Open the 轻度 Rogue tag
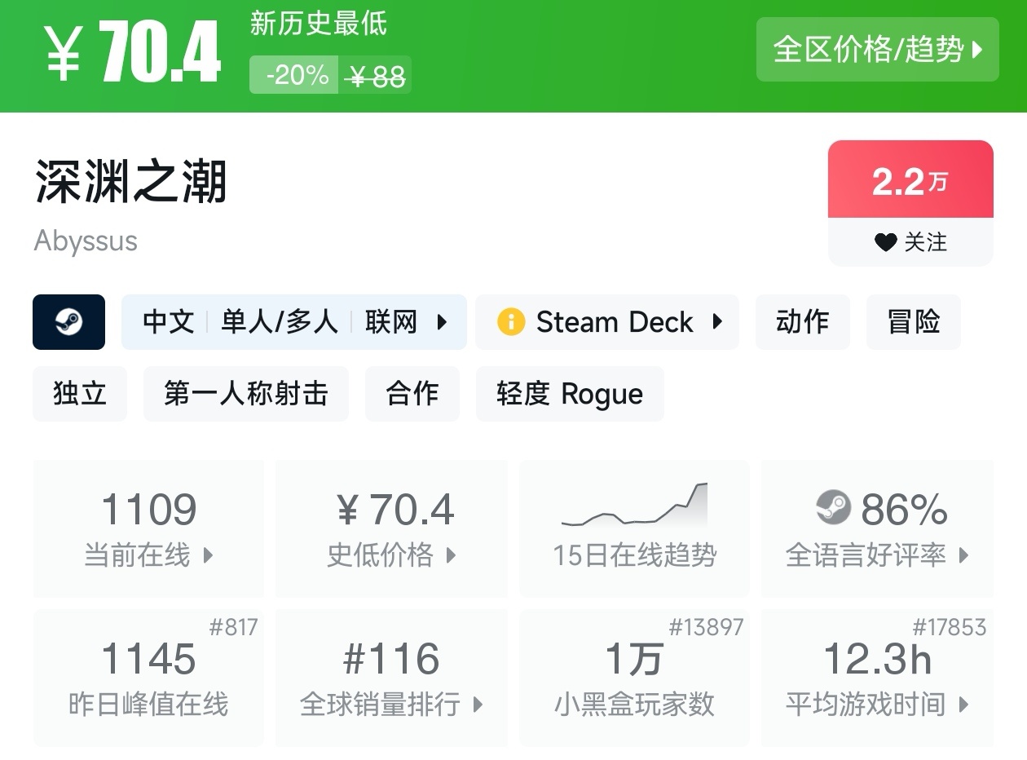1027x760 pixels. [x=569, y=394]
